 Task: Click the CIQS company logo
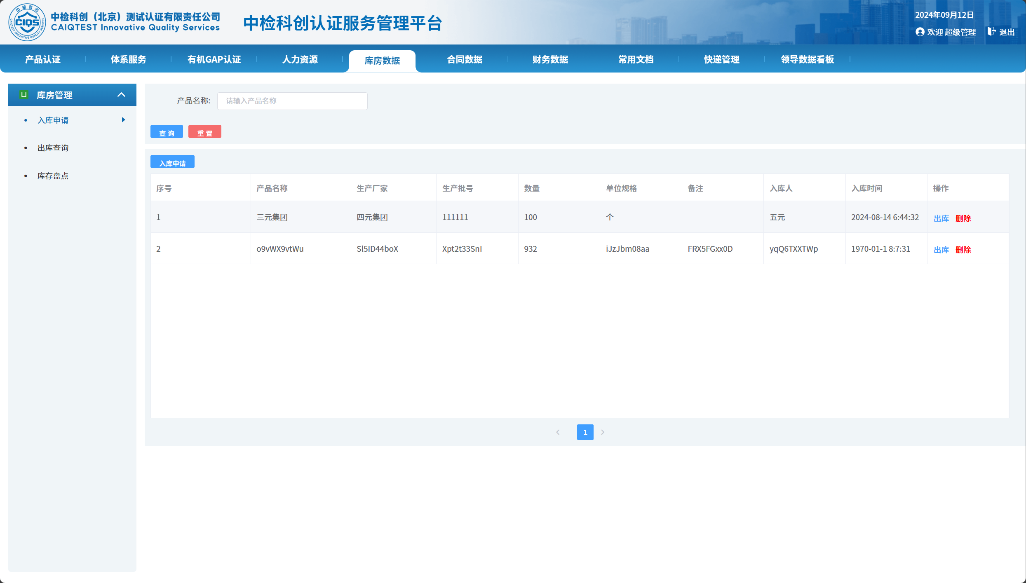[x=27, y=22]
